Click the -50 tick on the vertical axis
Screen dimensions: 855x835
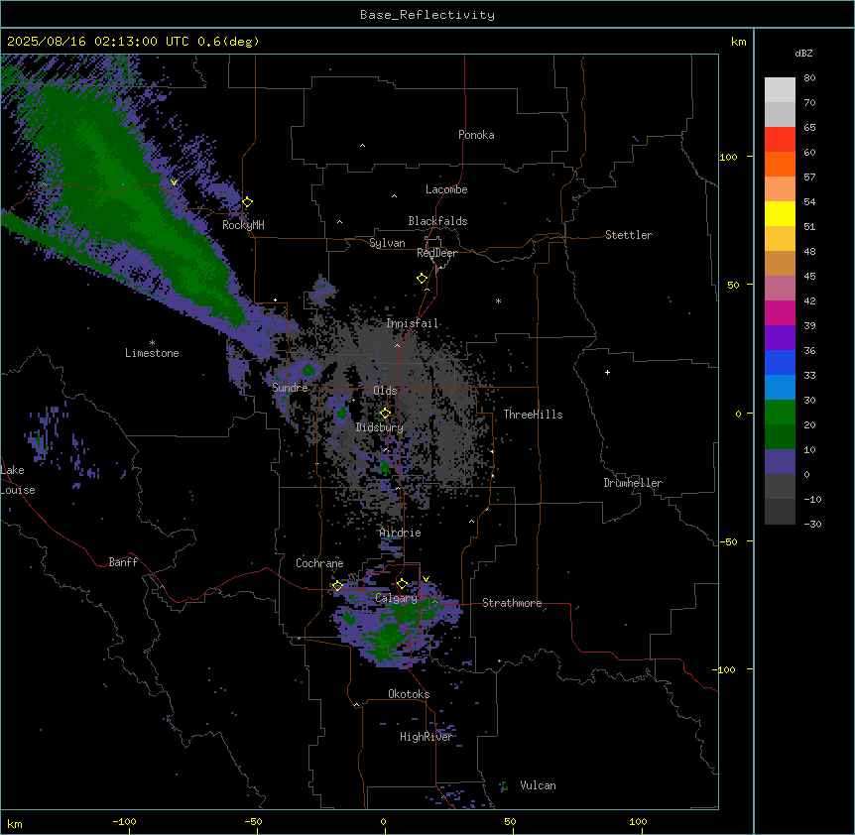[728, 541]
